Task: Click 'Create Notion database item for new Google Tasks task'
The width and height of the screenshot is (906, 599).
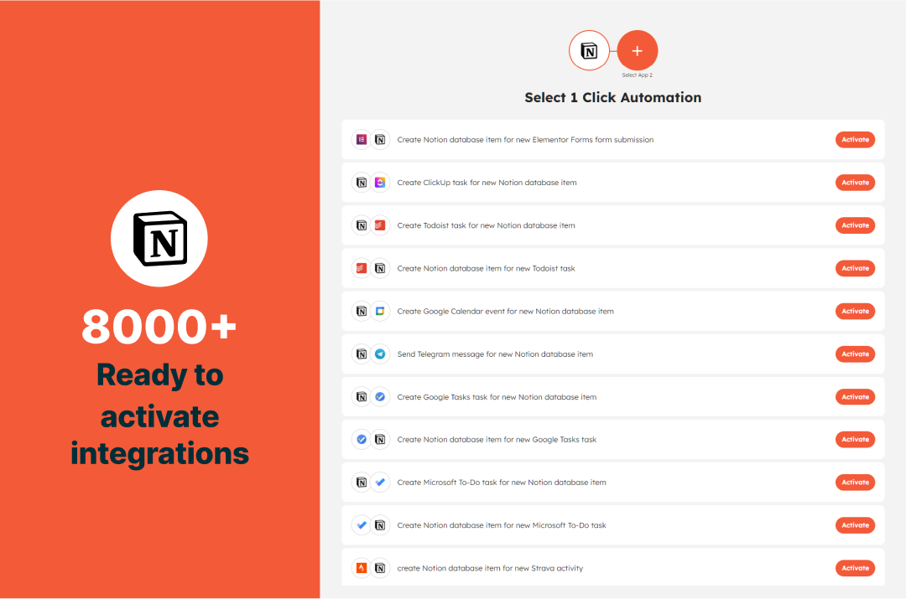Action: pos(497,440)
